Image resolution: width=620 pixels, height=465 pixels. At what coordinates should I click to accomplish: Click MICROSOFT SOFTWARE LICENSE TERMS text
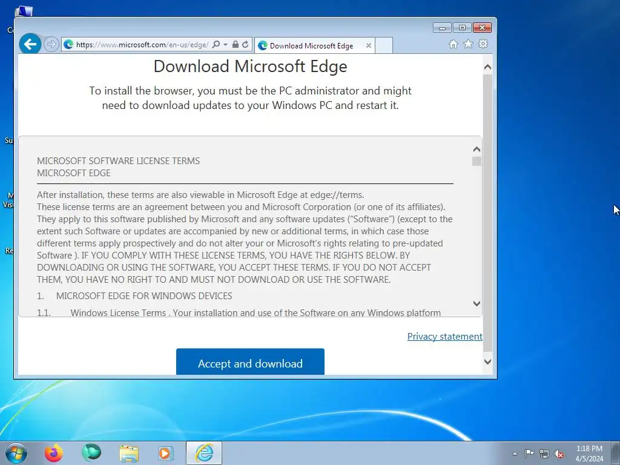pos(118,161)
